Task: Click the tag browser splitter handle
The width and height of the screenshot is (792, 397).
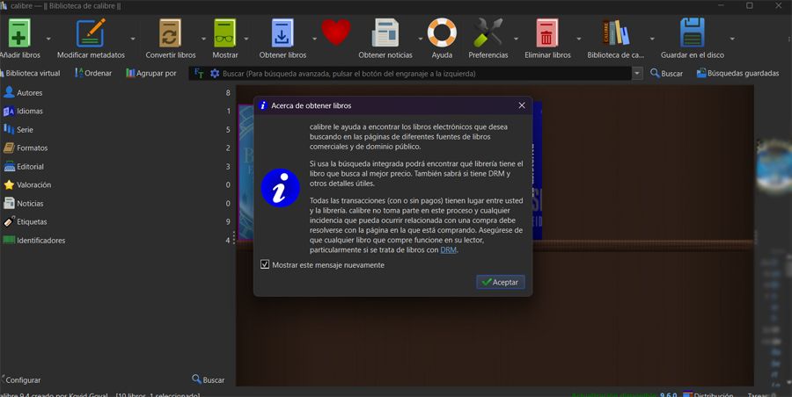Action: click(234, 237)
